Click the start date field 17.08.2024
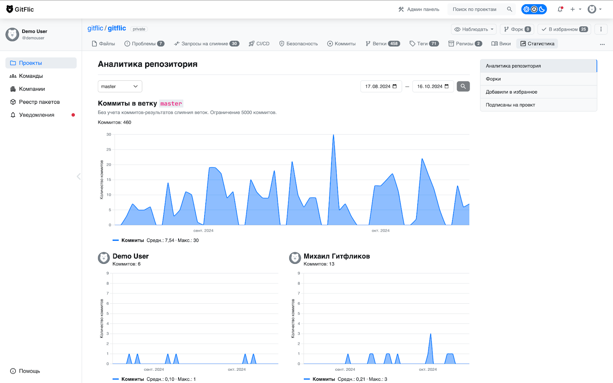 coord(381,87)
